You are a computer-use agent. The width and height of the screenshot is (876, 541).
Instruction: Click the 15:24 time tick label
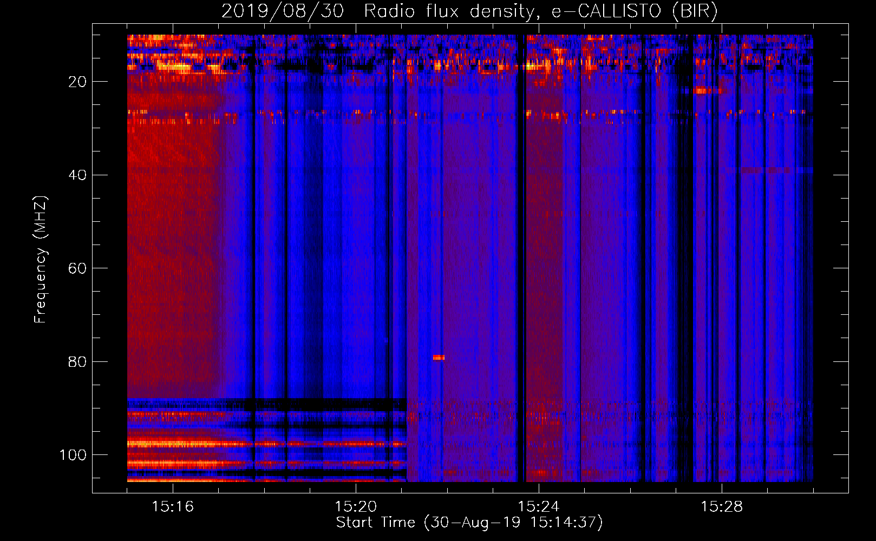coord(539,506)
